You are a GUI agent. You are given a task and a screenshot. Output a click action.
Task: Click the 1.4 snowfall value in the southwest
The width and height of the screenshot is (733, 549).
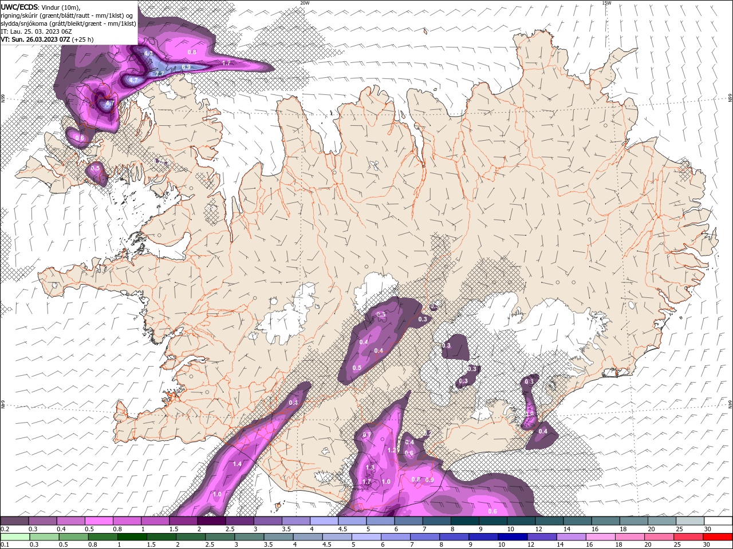[237, 464]
